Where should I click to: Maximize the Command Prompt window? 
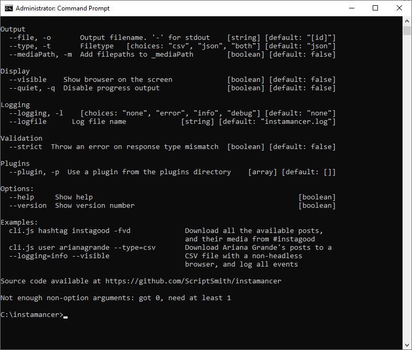[375, 8]
